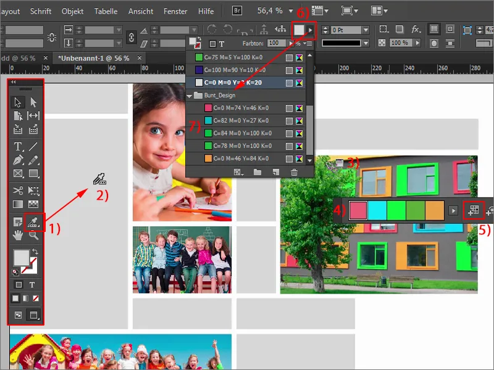The width and height of the screenshot is (494, 370).
Task: Open the Ansicht menu
Action: point(141,11)
